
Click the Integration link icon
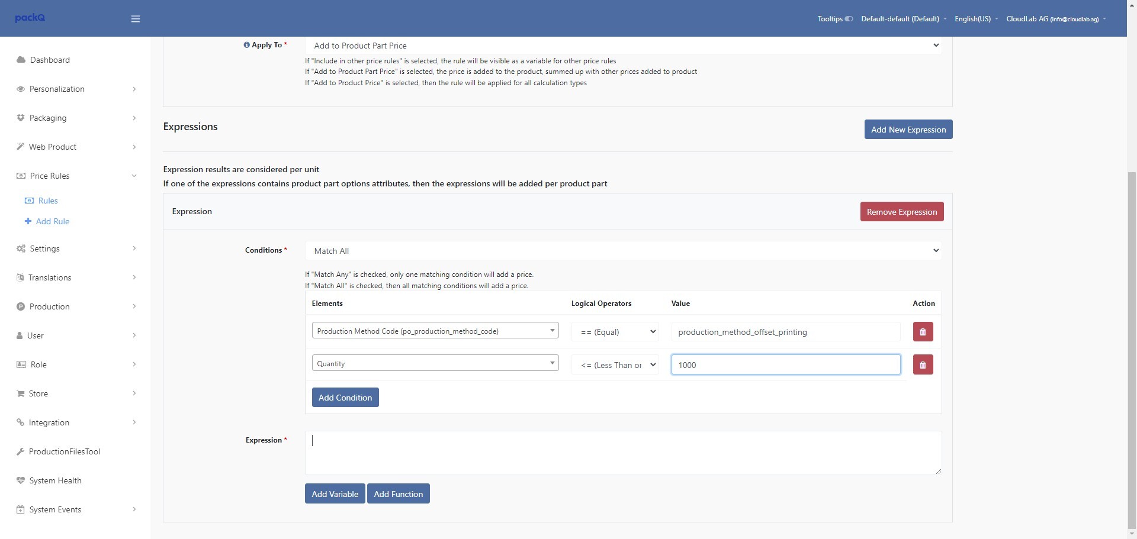coord(20,422)
